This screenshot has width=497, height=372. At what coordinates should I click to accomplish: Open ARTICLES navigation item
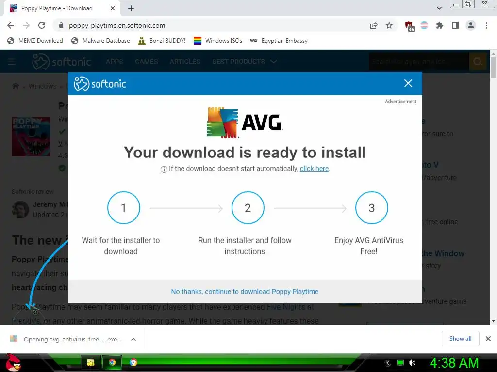[185, 62]
